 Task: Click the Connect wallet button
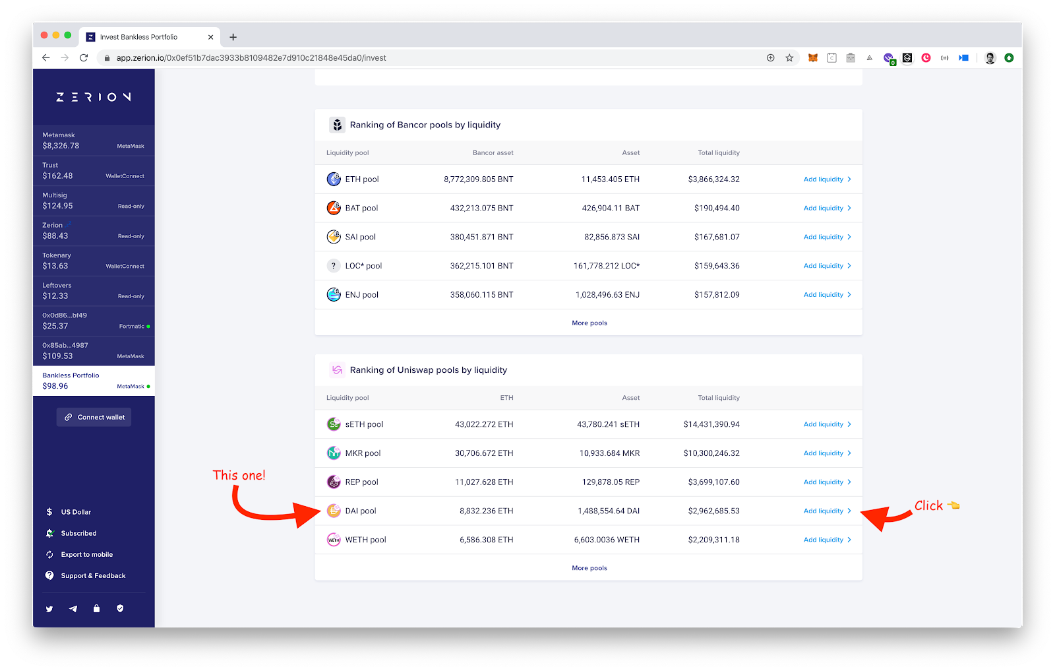(x=94, y=417)
